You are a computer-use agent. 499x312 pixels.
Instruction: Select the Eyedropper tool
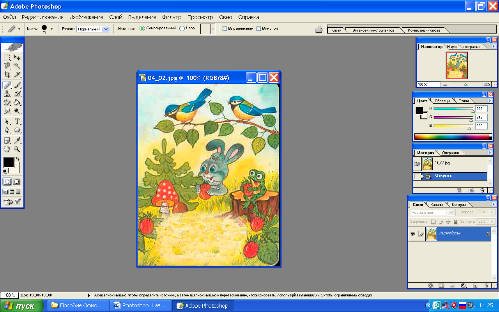pyautogui.click(x=17, y=140)
